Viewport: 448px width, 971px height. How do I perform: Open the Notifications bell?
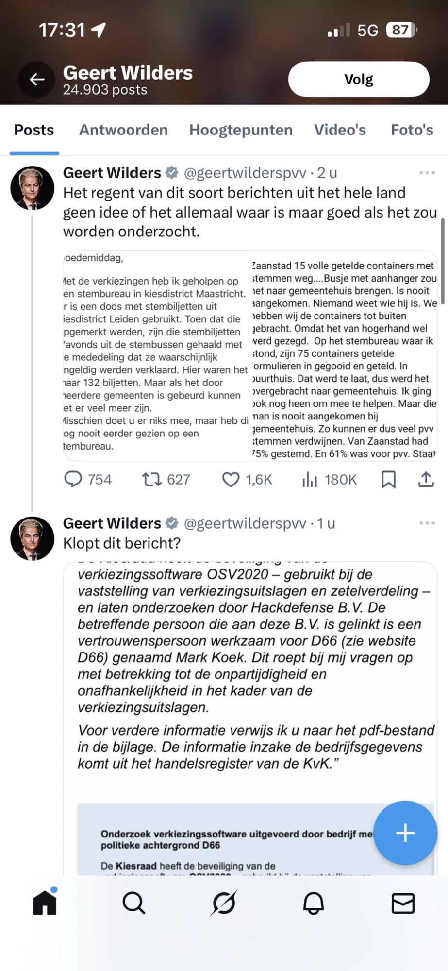click(x=314, y=904)
